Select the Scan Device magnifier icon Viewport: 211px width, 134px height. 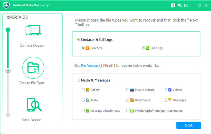tap(34, 105)
